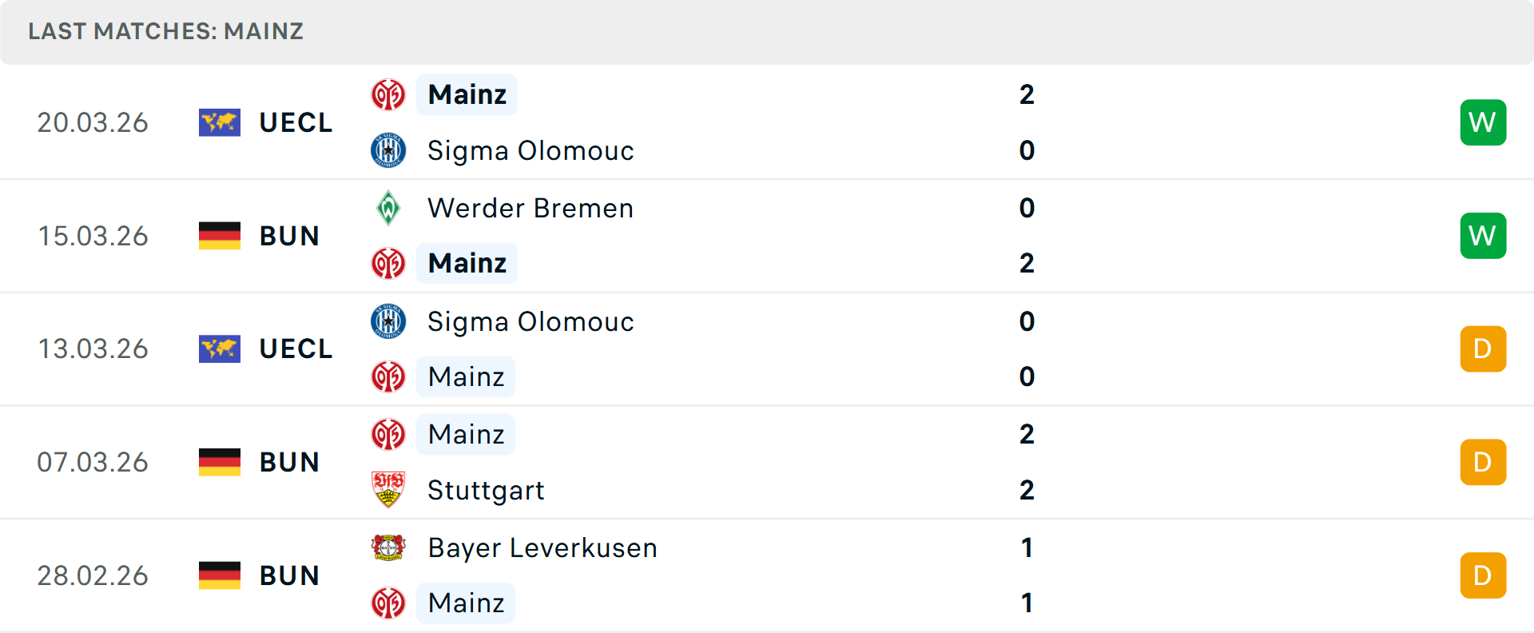Open Bayer Leverkusen team link
Screen dimensions: 1534x633
pos(542,547)
